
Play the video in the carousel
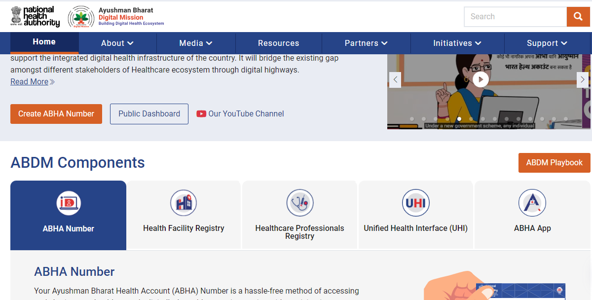coord(481,79)
